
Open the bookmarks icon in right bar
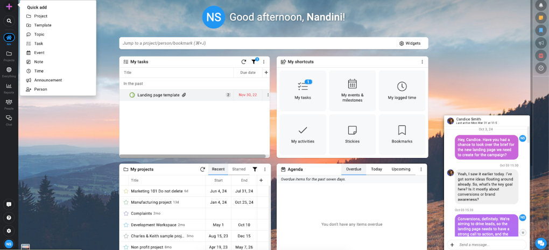point(541,30)
